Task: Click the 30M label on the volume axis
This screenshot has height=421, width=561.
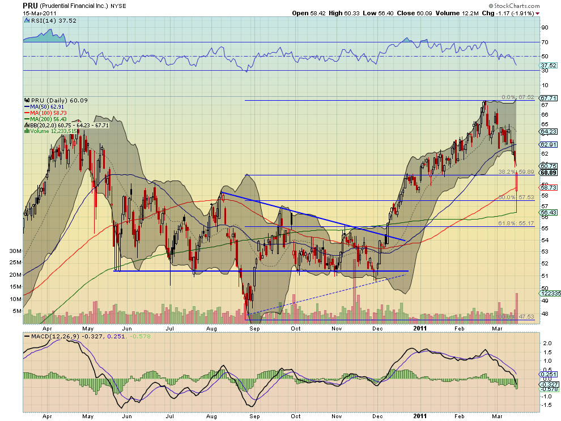Action: 15,251
